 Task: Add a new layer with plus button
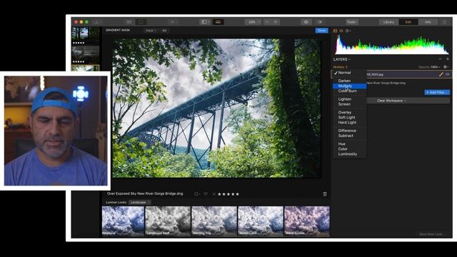tap(448, 59)
